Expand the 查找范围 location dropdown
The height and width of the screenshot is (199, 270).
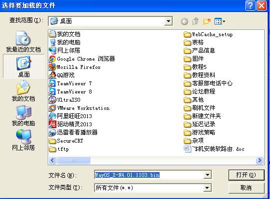pyautogui.click(x=168, y=21)
